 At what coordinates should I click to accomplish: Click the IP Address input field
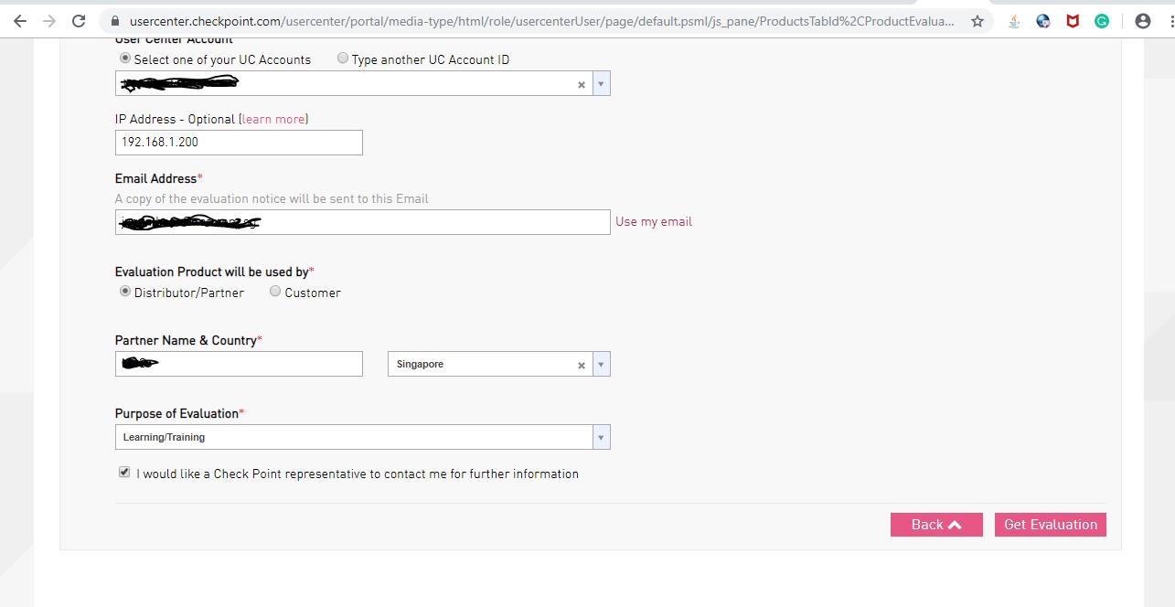pyautogui.click(x=239, y=143)
